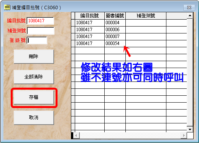
Task: Click the 編目批號 column header
Action: click(90, 16)
